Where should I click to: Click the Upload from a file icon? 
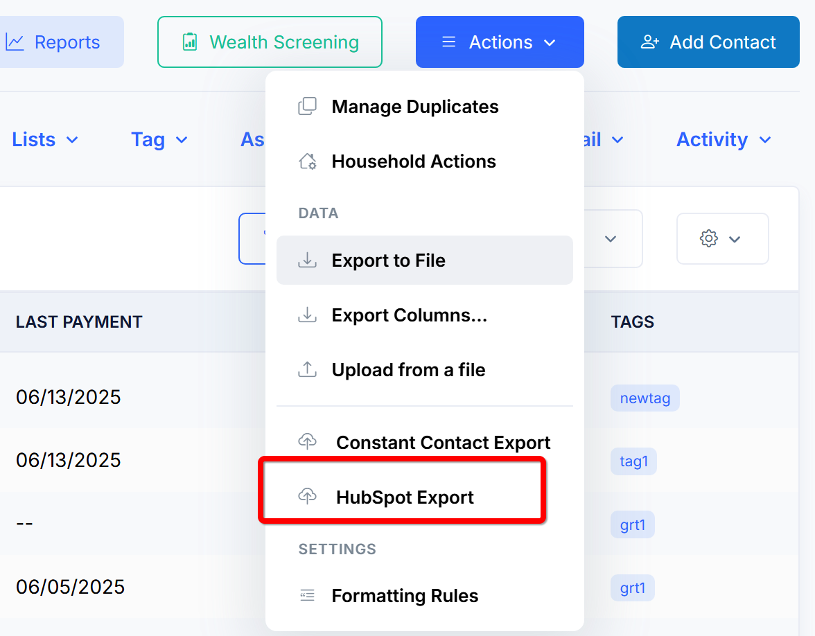307,369
